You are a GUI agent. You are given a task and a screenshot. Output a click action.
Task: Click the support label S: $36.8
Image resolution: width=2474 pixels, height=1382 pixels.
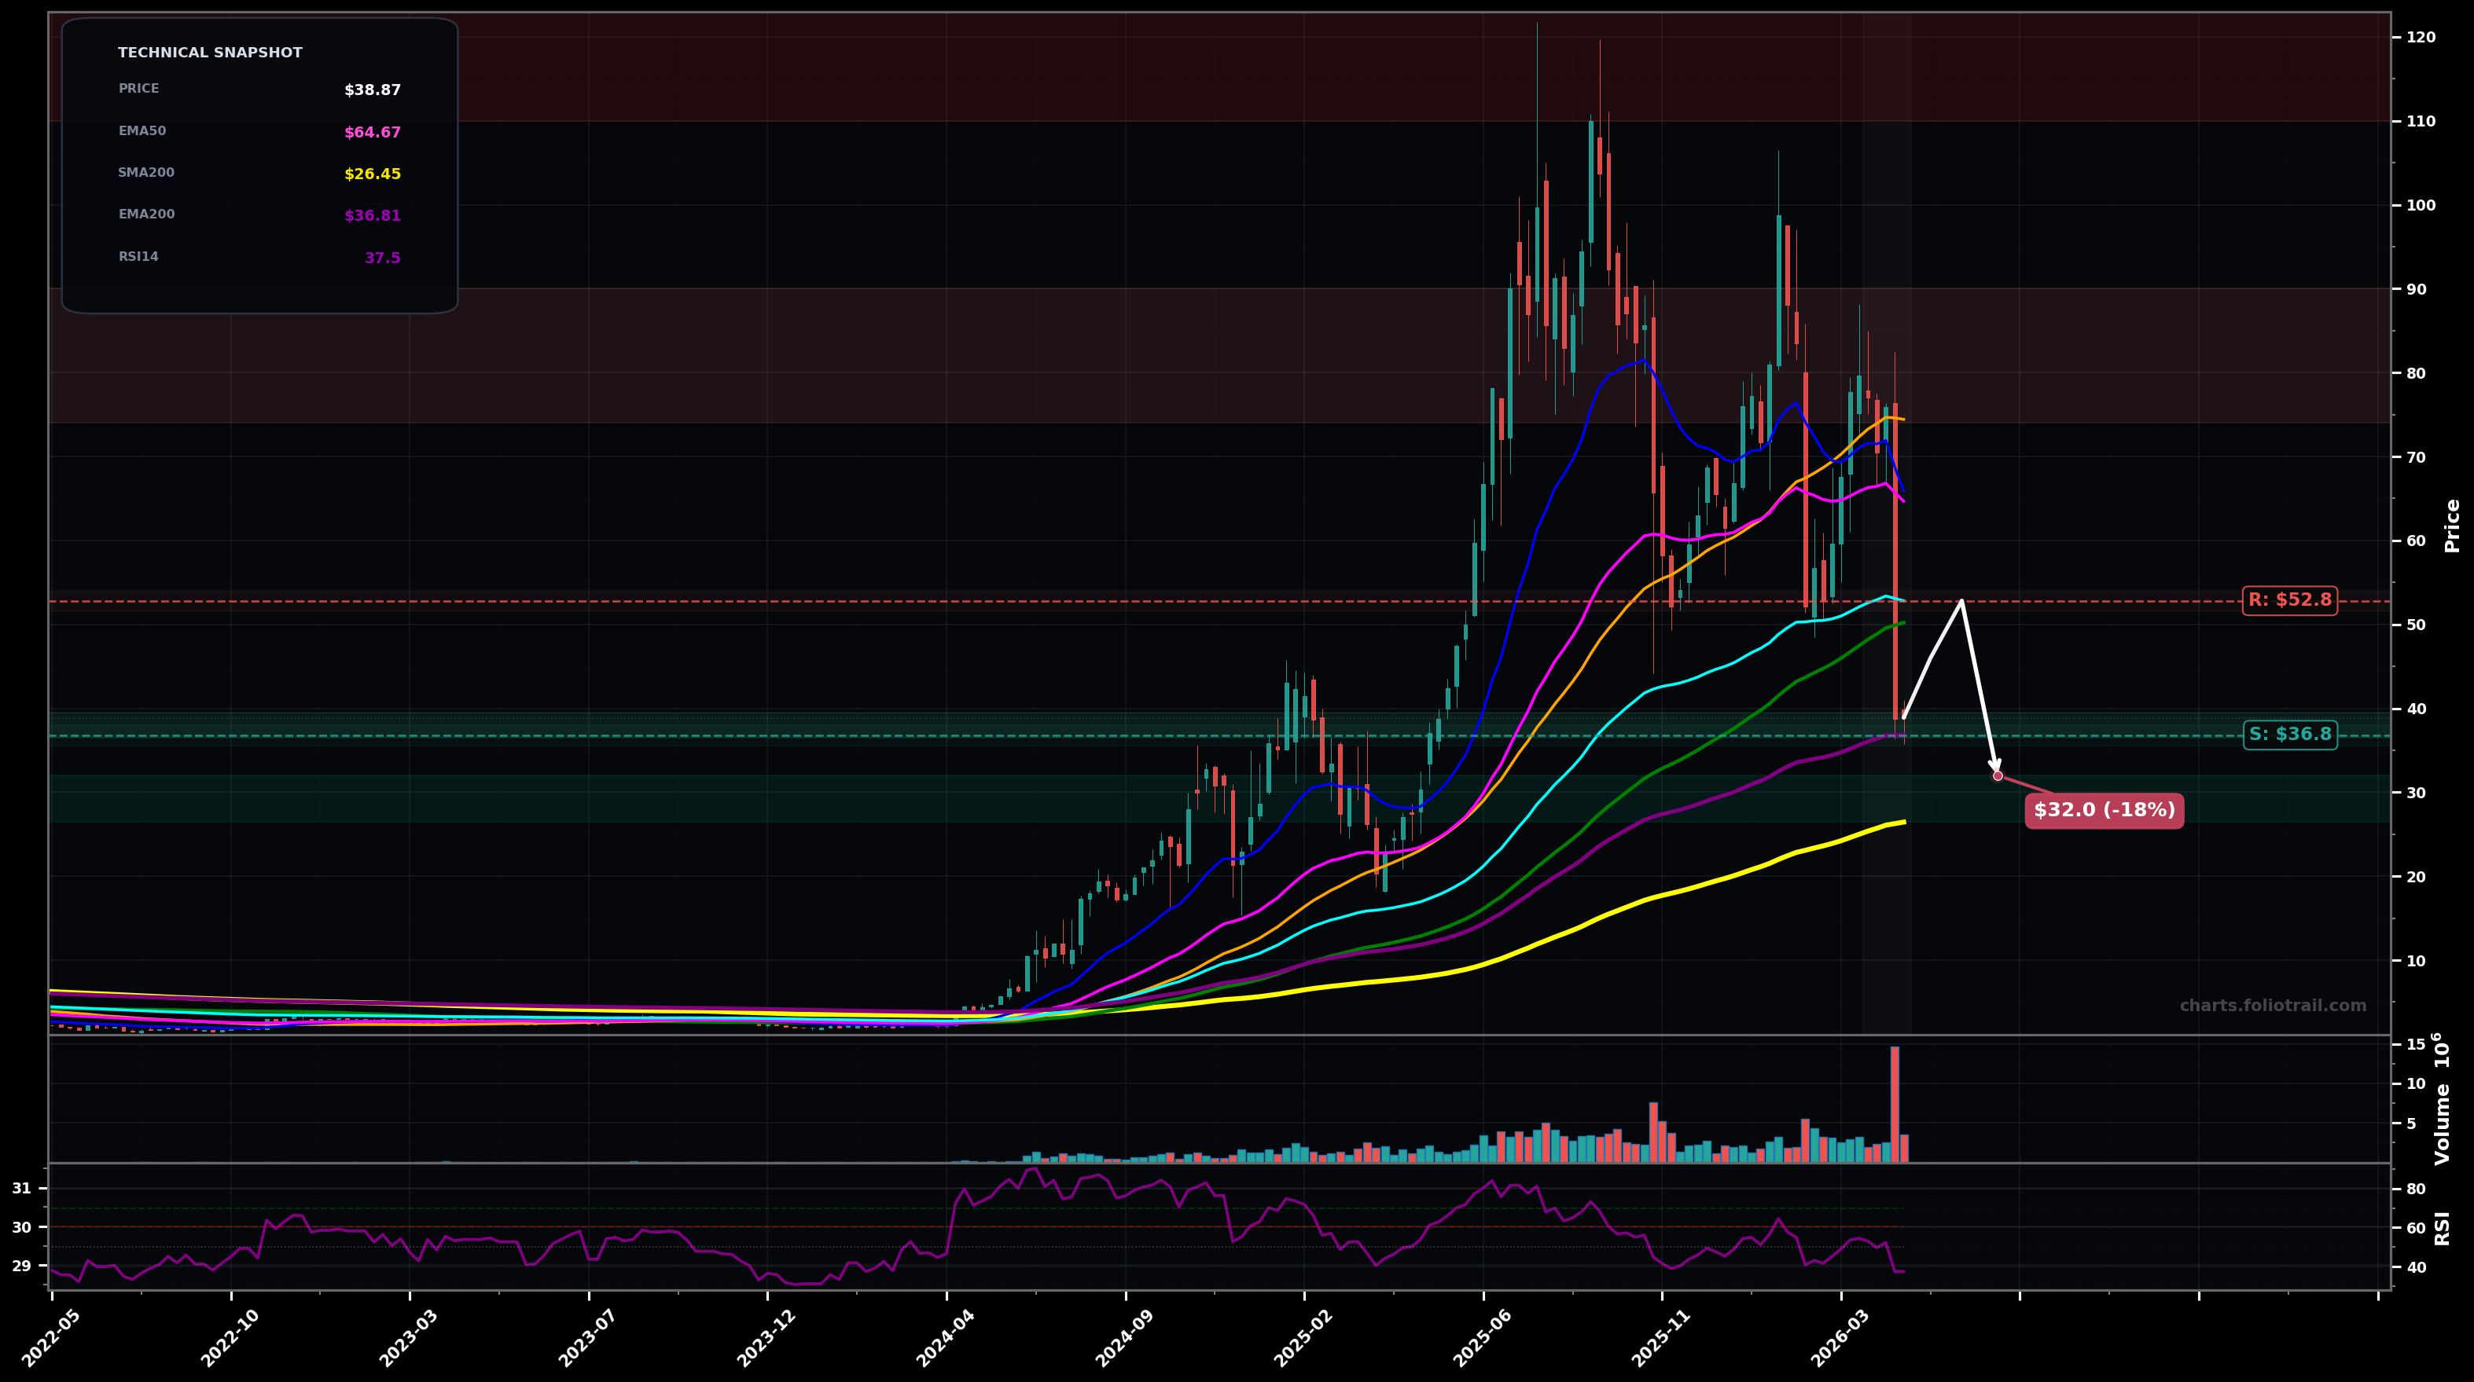pyautogui.click(x=2289, y=735)
